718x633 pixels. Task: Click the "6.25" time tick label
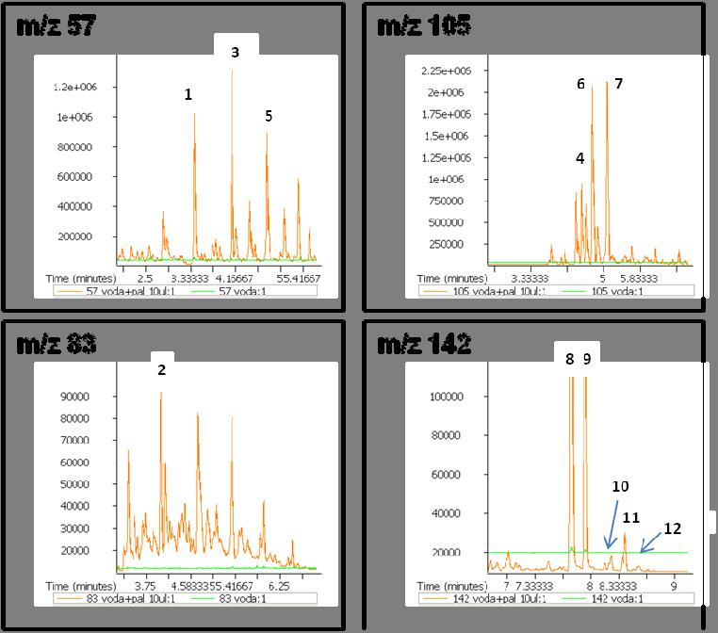(x=279, y=586)
